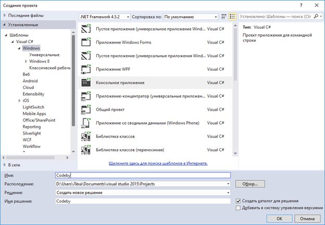Click the Приложение WPF template icon
Image resolution: width=325 pixels, height=225 pixels.
[x=86, y=69]
